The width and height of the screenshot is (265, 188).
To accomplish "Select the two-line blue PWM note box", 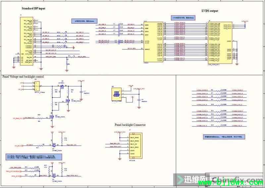I will pyautogui.click(x=34, y=157).
